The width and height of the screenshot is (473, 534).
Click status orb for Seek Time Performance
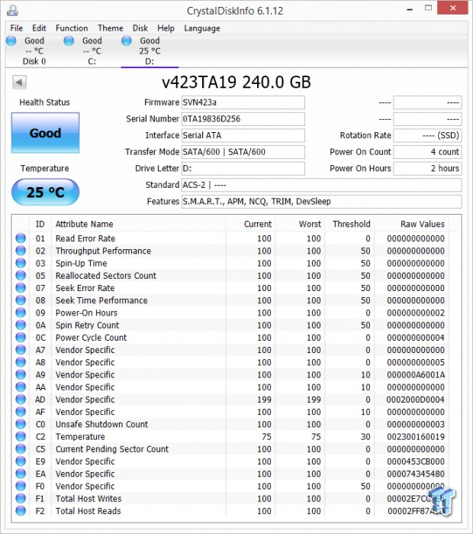(21, 300)
